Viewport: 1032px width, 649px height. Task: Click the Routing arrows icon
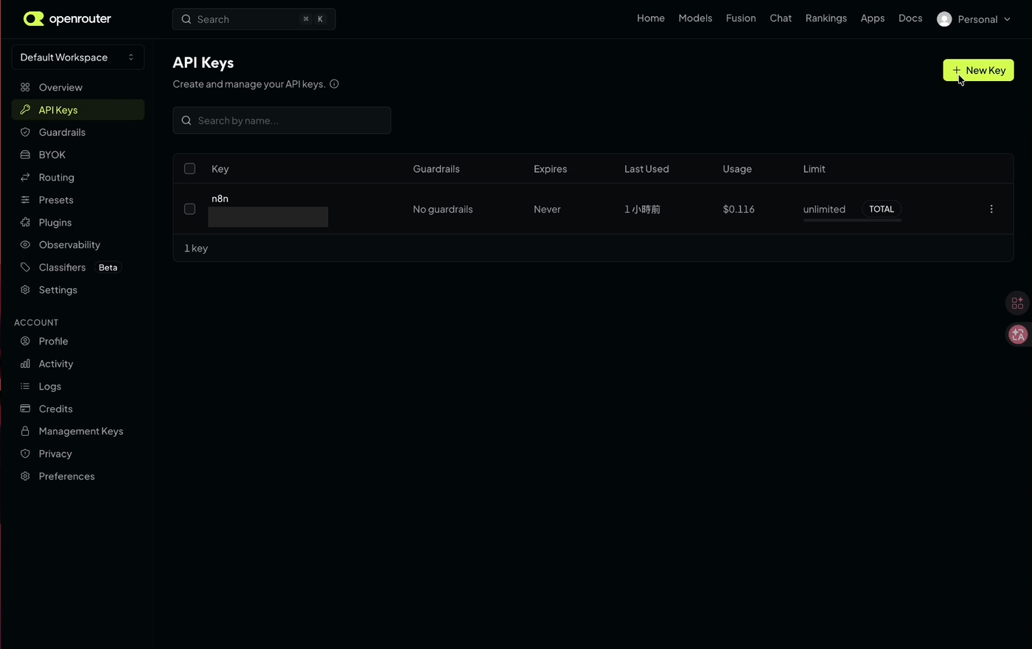25,177
